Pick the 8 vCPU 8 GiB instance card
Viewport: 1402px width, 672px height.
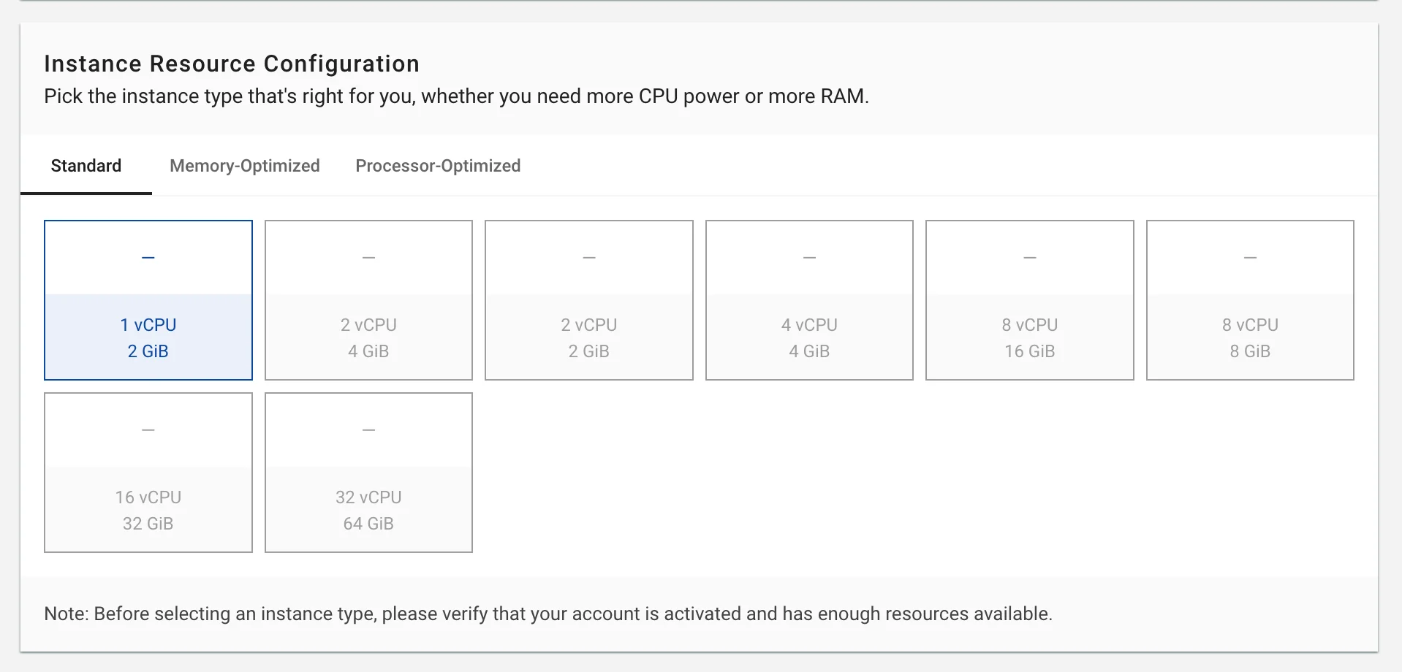click(1250, 300)
